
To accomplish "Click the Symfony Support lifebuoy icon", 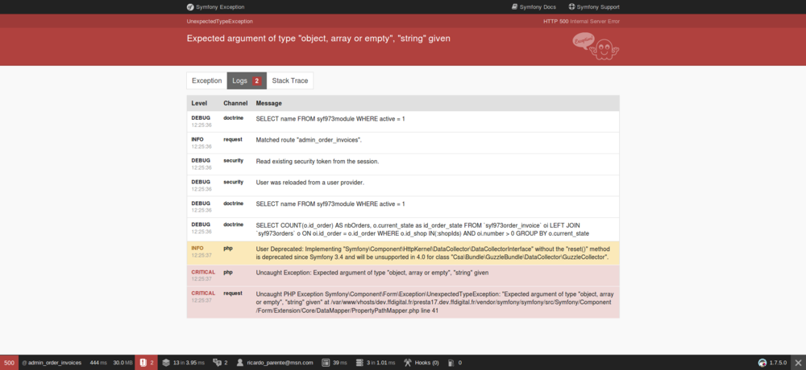I will pyautogui.click(x=571, y=7).
